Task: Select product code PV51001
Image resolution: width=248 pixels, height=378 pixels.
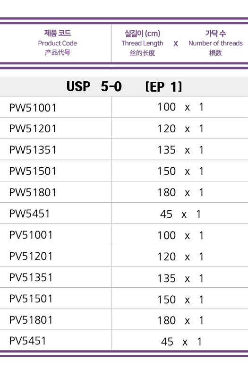Action: tap(31, 235)
